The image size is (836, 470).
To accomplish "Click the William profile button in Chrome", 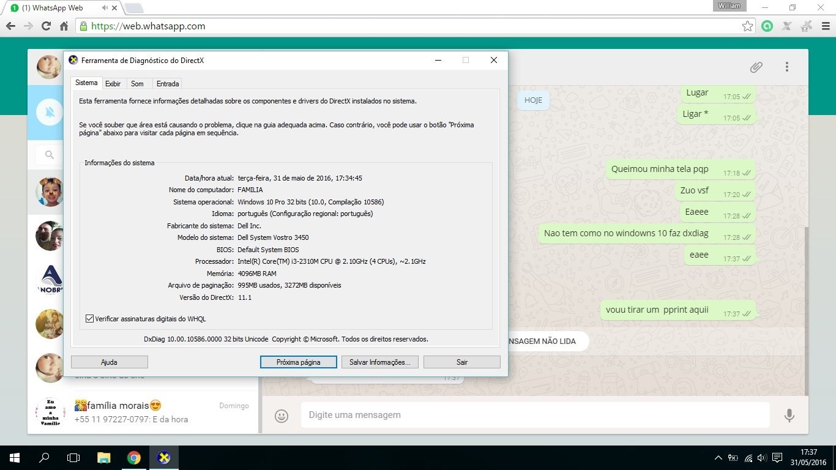I will 729,6.
